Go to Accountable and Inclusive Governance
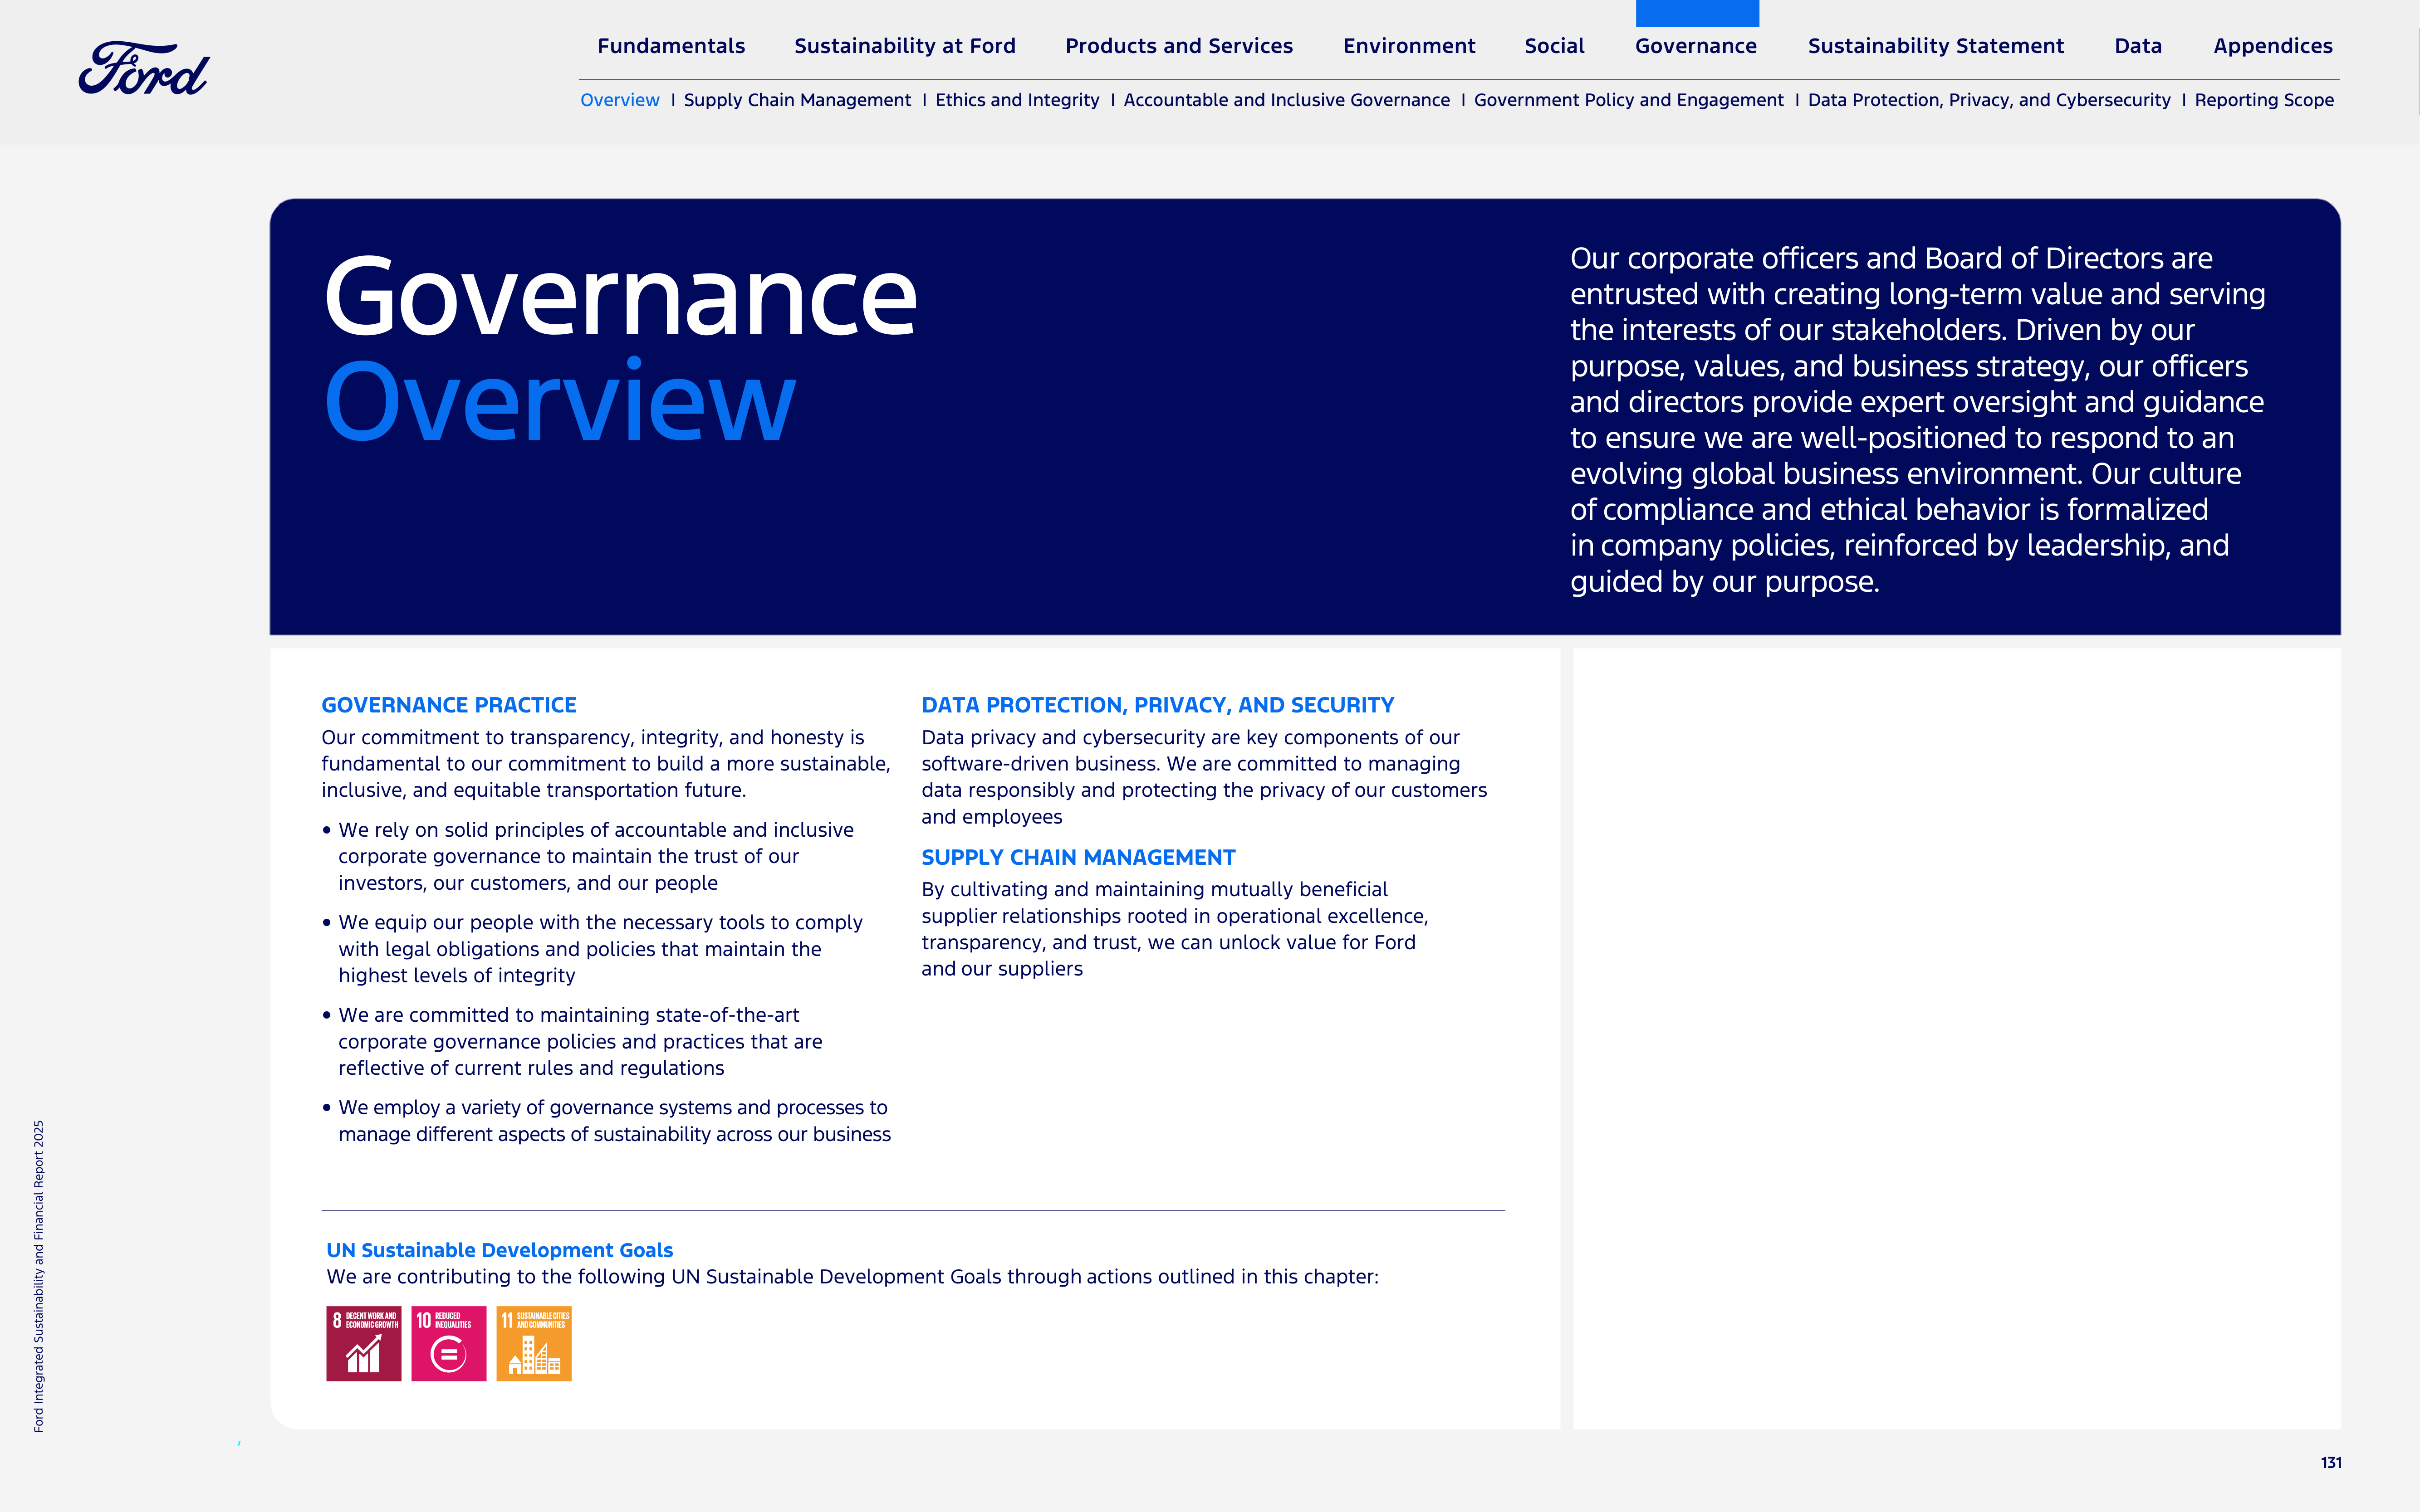 tap(1287, 100)
